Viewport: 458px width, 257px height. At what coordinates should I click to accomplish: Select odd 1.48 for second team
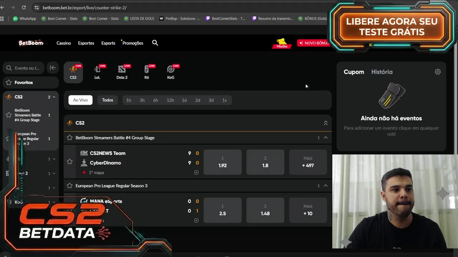coord(265,210)
